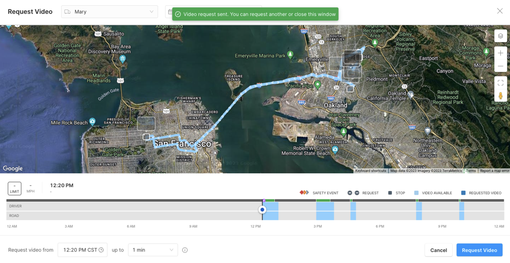The image size is (510, 263).
Task: Cancel the video request
Action: point(438,250)
